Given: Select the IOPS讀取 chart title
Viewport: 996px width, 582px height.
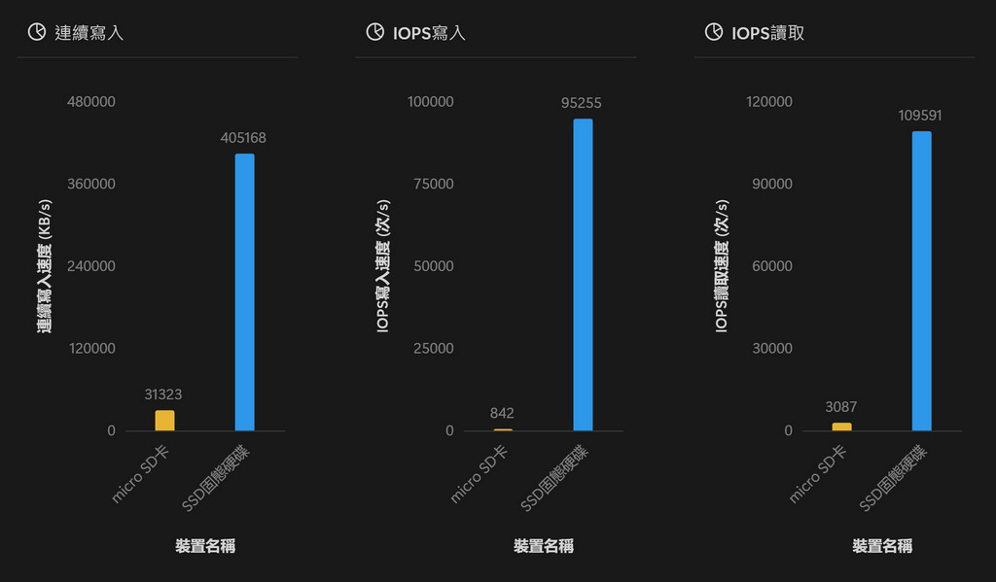Looking at the screenshot, I should coord(767,33).
